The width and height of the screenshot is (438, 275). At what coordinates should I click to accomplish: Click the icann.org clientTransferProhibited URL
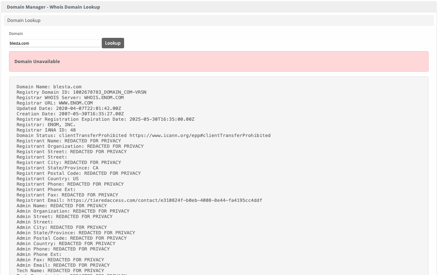point(200,136)
